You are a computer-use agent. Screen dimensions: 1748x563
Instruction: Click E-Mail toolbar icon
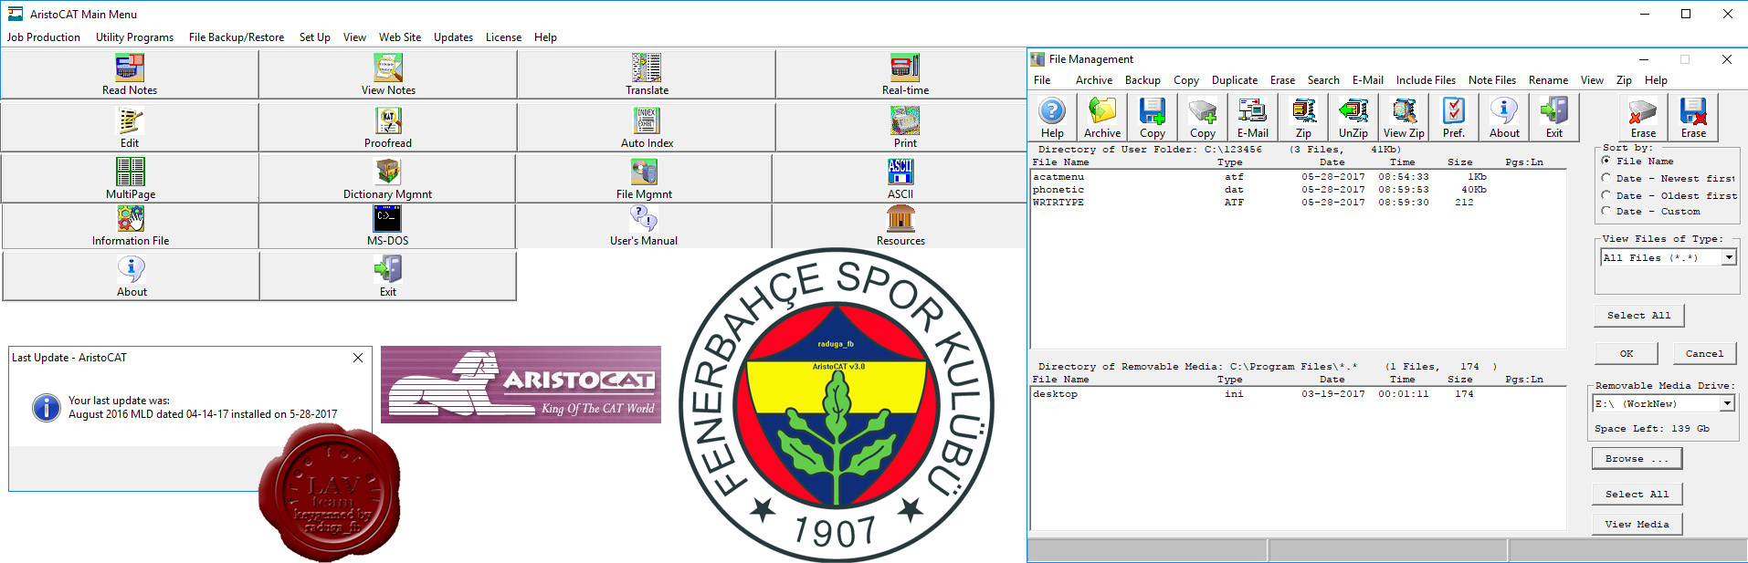(1252, 118)
